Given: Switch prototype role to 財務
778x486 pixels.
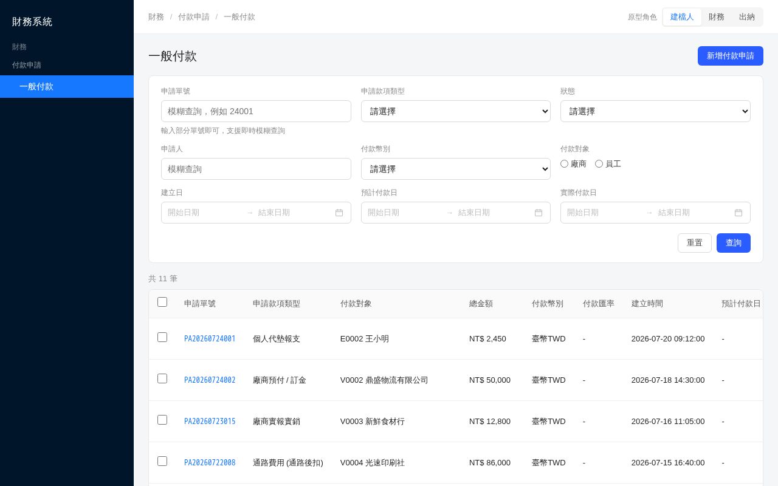Looking at the screenshot, I should (717, 17).
